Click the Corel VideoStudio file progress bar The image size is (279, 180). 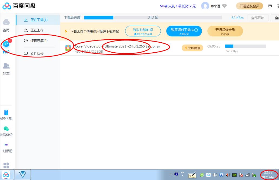coord(245,46)
